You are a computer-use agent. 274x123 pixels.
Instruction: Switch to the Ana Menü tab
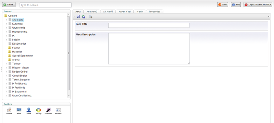pos(92,12)
